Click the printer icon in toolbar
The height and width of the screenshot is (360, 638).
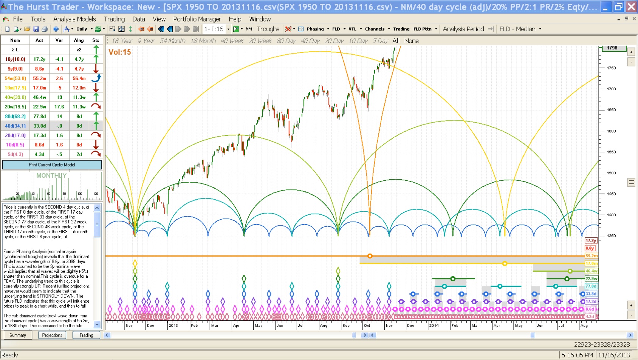coord(45,29)
